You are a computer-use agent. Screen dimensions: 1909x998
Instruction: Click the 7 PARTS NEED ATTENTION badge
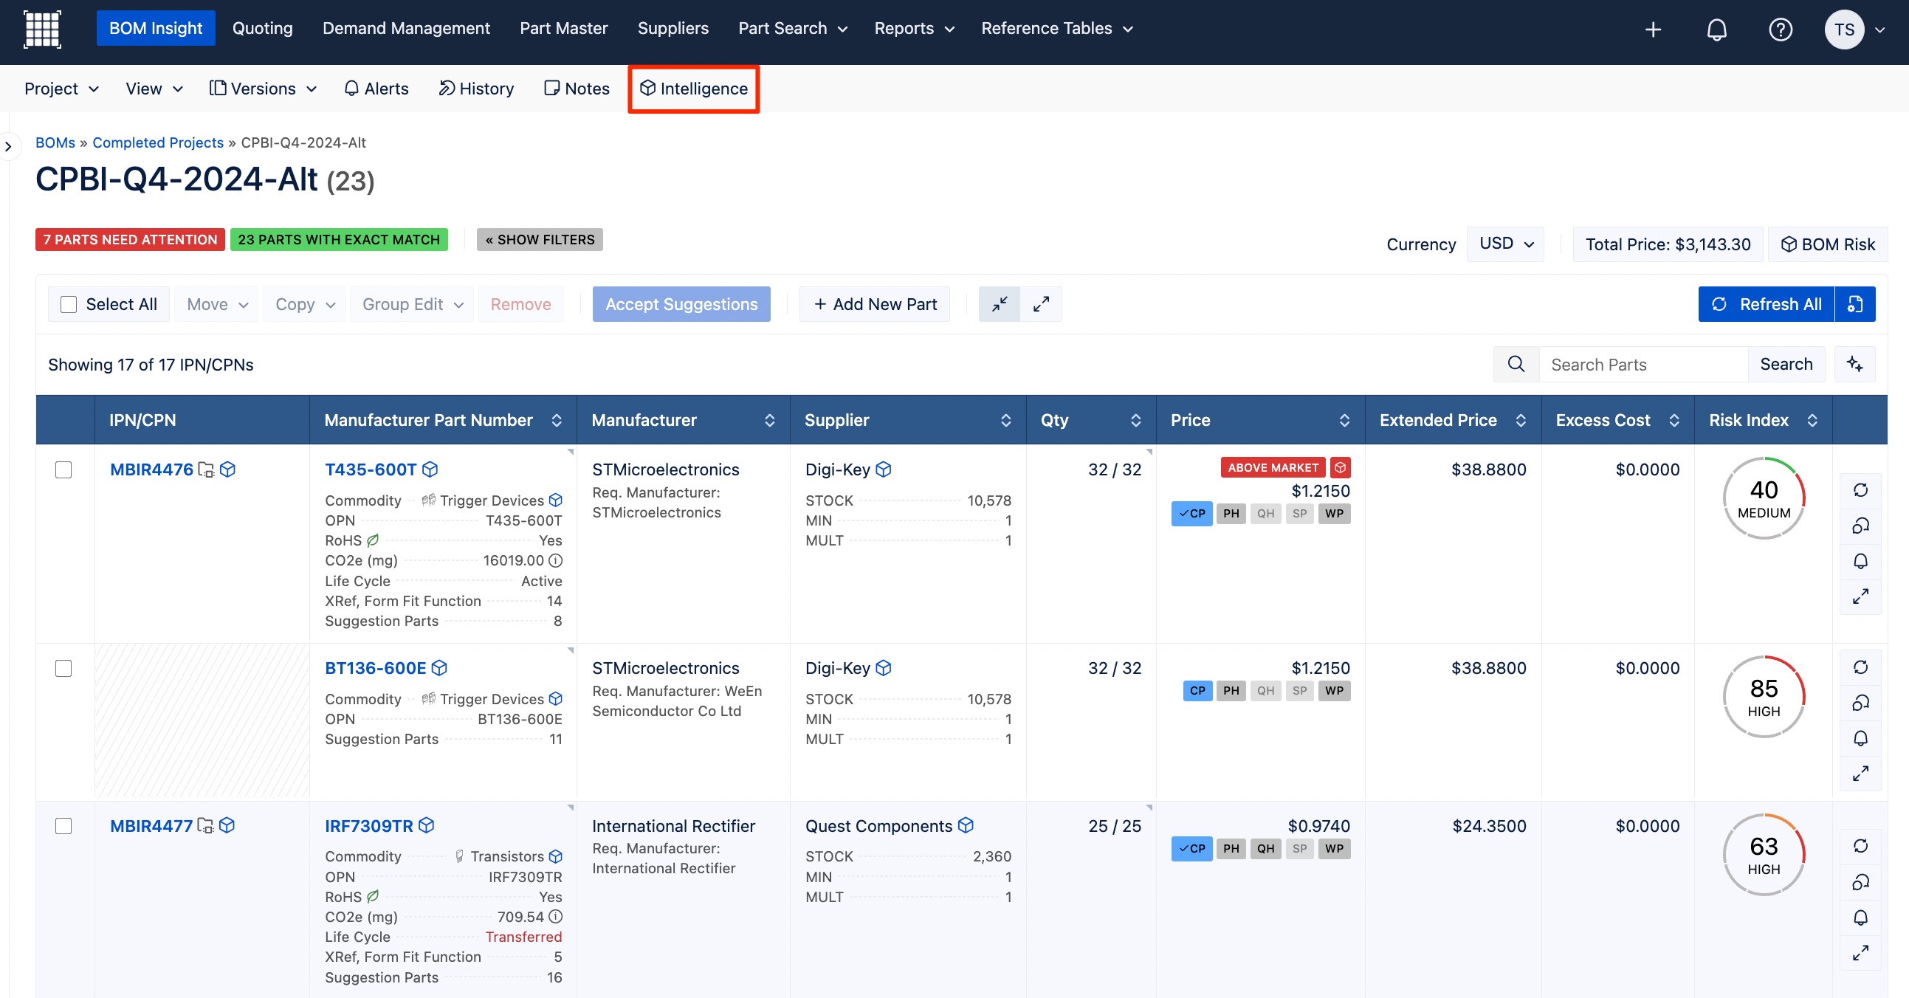point(131,239)
